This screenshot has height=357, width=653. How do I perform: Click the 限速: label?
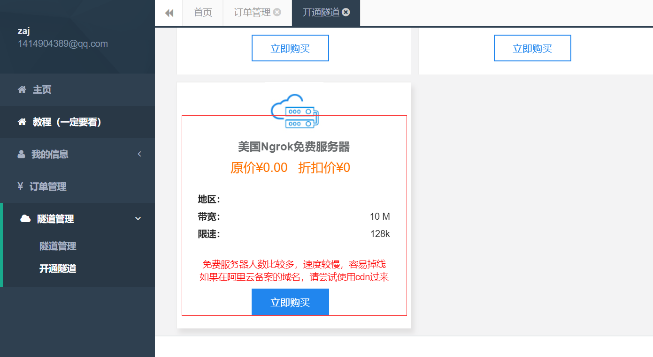pos(209,234)
